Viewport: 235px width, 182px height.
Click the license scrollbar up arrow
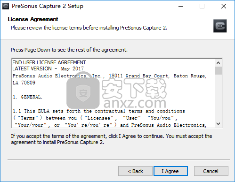218,63
